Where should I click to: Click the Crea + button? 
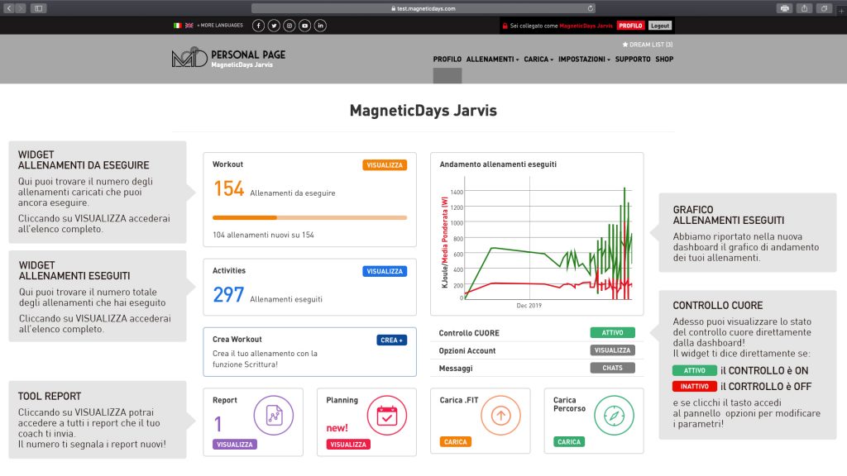(x=391, y=340)
